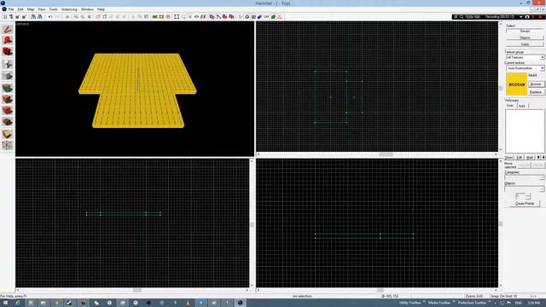Undo the last action via toolbar
546x307 pixels.
pyautogui.click(x=50, y=17)
